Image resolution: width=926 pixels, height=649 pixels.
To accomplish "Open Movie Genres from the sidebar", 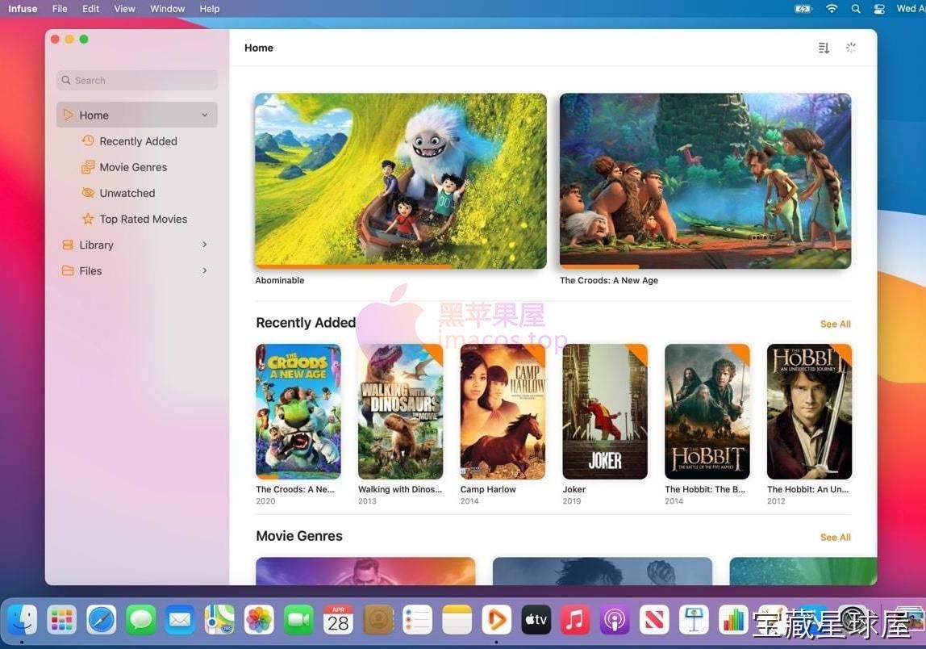I will [x=133, y=167].
